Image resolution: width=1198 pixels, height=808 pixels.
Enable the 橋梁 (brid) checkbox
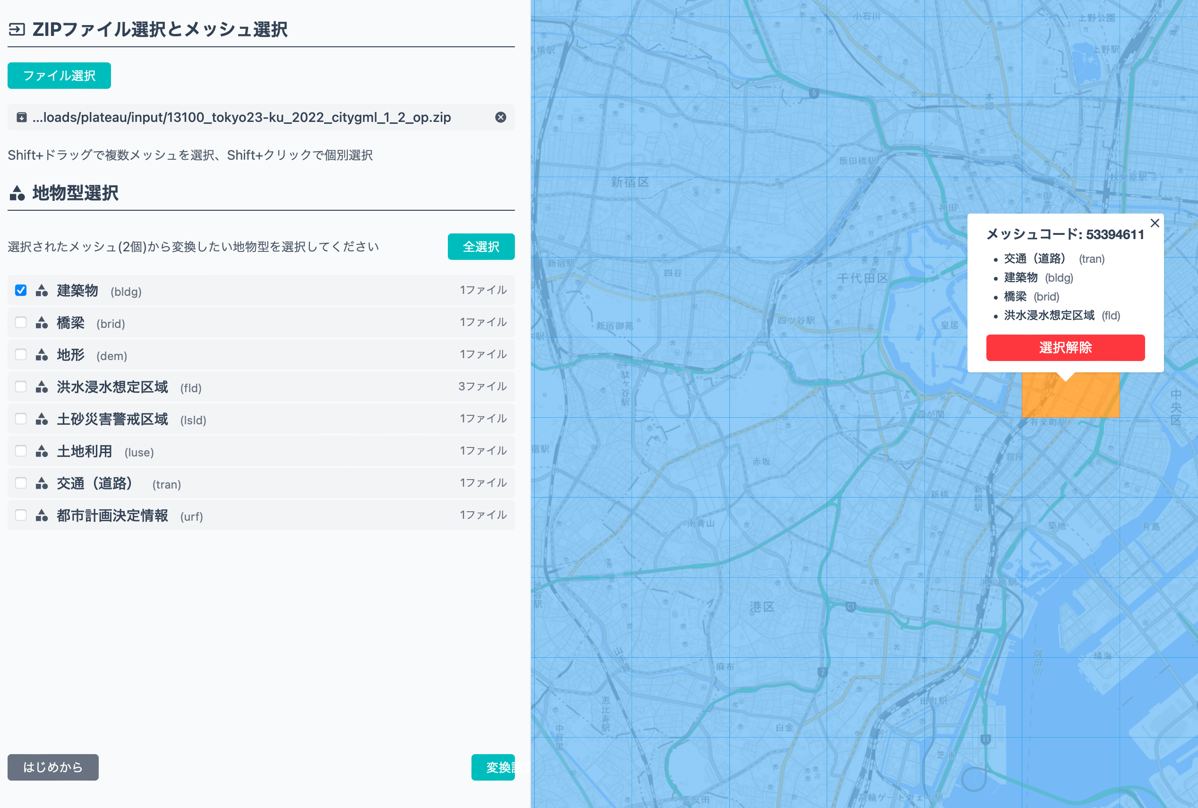21,323
